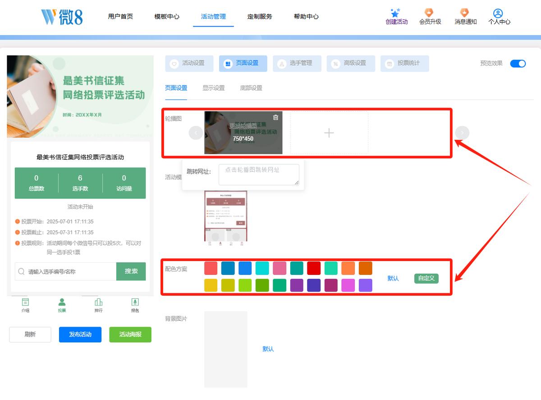
Task: Select 显示设置 sub-tab
Action: (214, 88)
